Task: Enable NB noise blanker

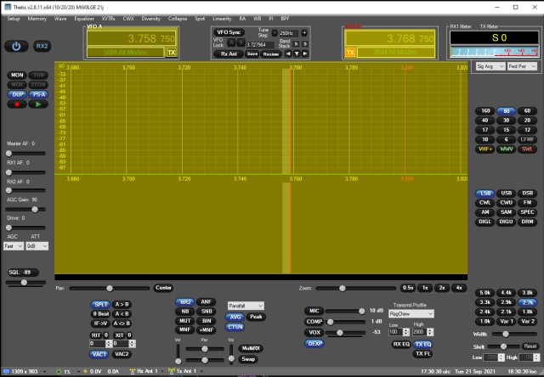Action: [185, 312]
